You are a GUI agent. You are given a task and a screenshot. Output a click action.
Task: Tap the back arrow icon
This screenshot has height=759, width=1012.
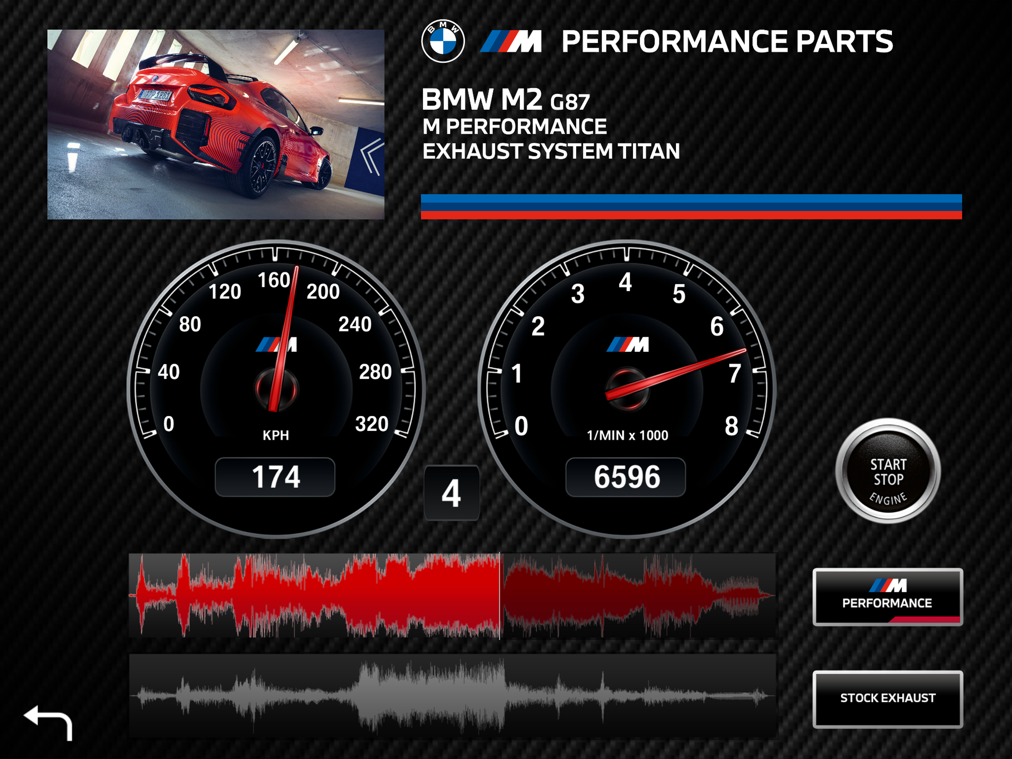(48, 722)
